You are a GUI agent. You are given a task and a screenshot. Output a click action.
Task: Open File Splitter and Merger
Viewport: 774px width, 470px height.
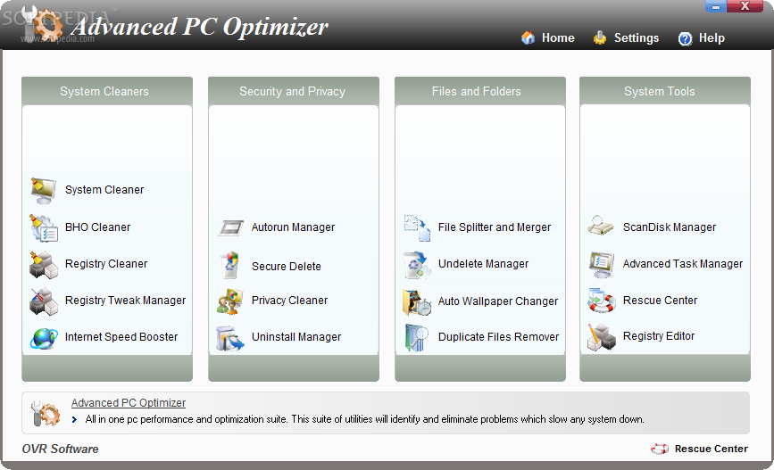coord(495,227)
